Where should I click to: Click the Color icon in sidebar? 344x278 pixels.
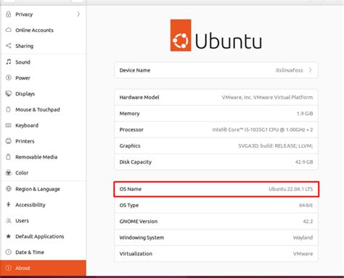tap(9, 172)
